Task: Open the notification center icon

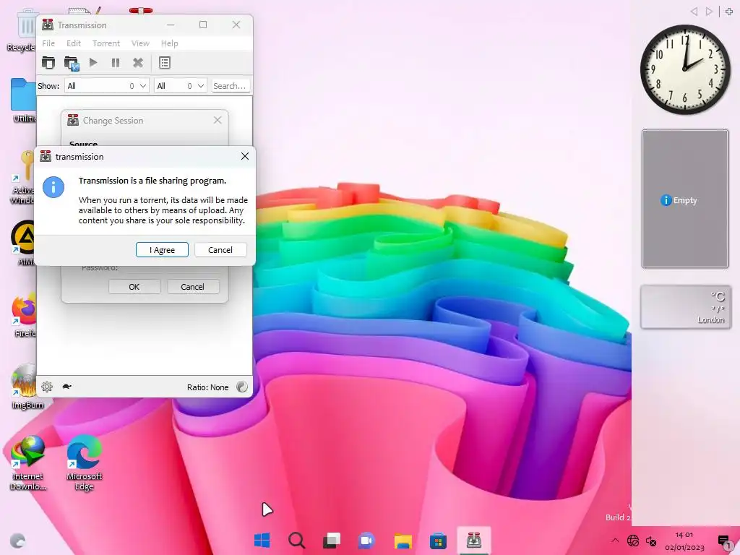Action: [724, 541]
